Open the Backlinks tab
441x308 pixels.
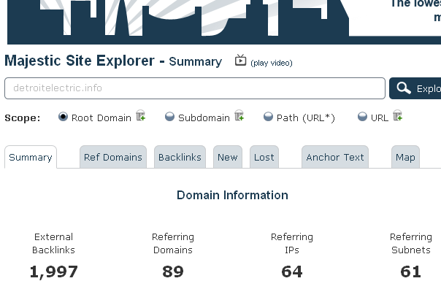click(x=180, y=157)
